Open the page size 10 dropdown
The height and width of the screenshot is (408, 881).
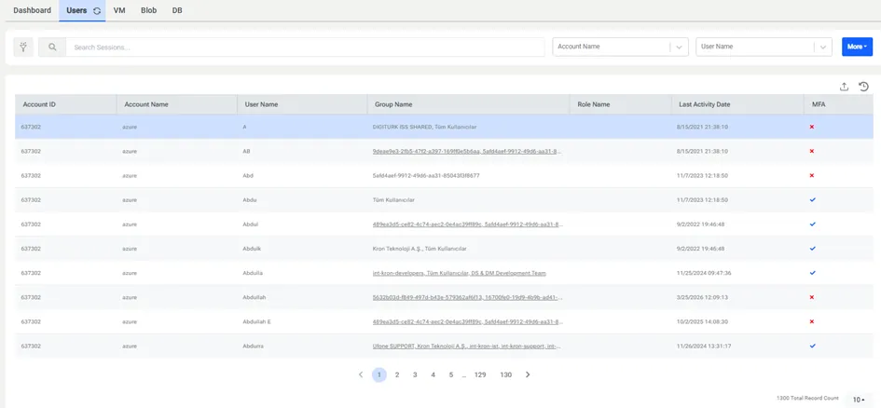pyautogui.click(x=859, y=400)
